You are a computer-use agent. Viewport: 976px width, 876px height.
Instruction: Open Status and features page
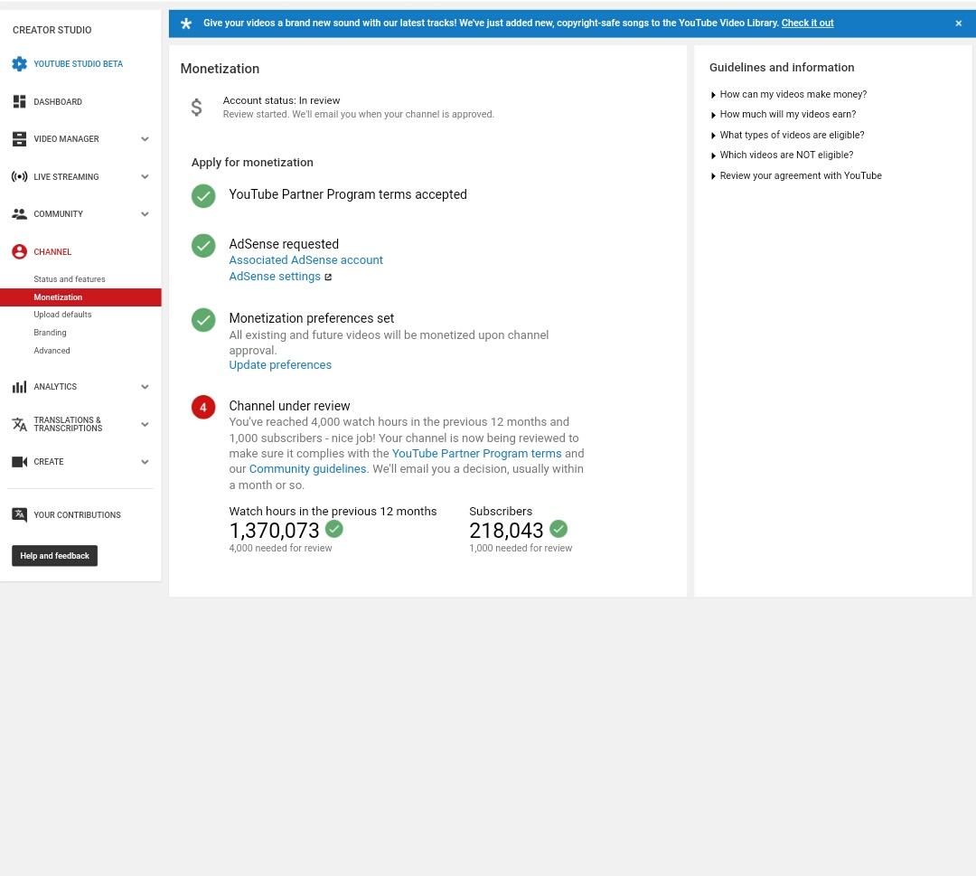pyautogui.click(x=69, y=279)
